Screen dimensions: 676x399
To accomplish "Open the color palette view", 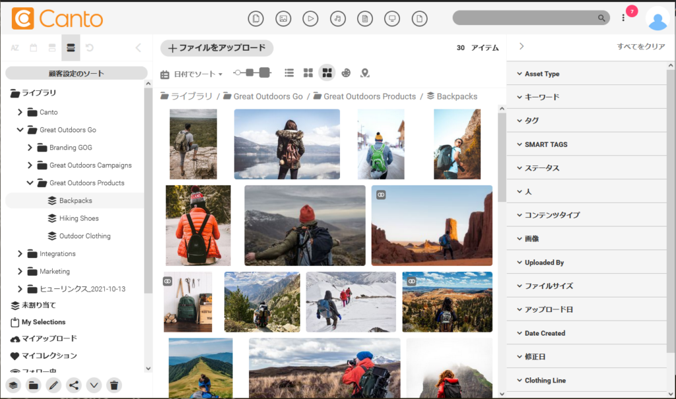I will point(346,73).
